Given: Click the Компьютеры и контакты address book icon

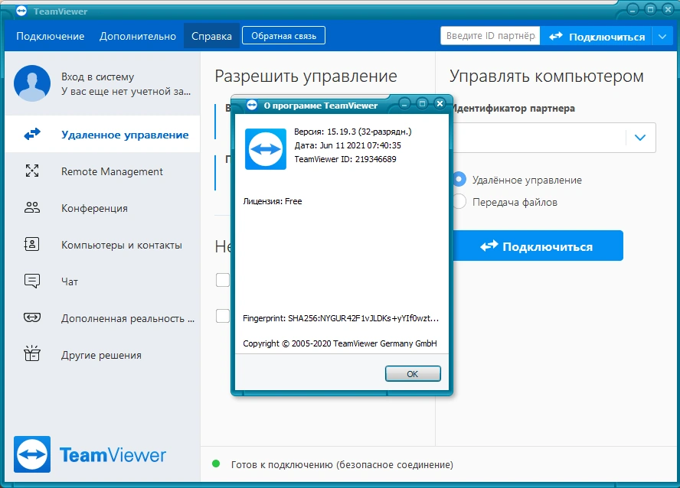Looking at the screenshot, I should 31,244.
